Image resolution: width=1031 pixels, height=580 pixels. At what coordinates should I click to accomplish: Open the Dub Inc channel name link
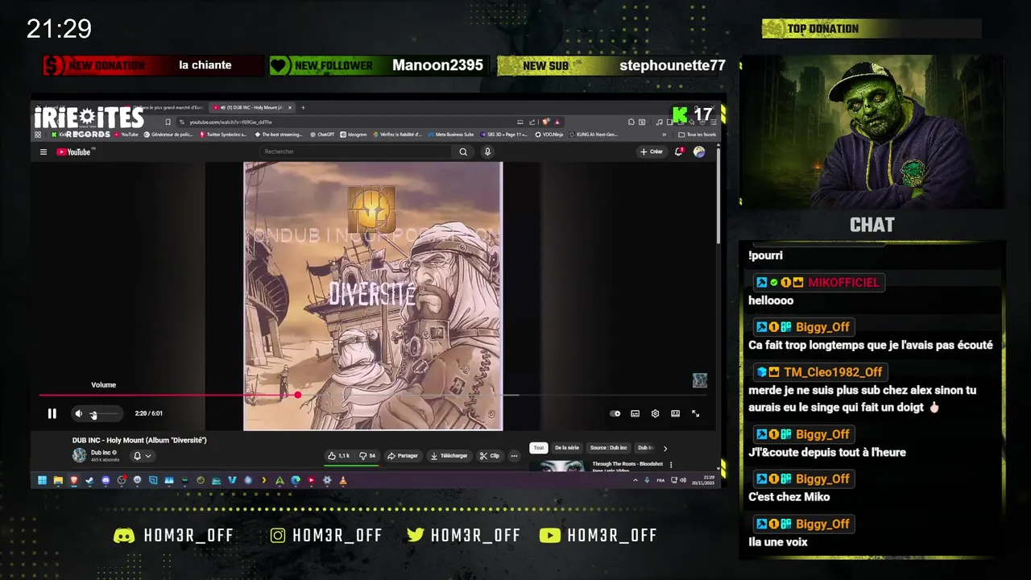101,453
